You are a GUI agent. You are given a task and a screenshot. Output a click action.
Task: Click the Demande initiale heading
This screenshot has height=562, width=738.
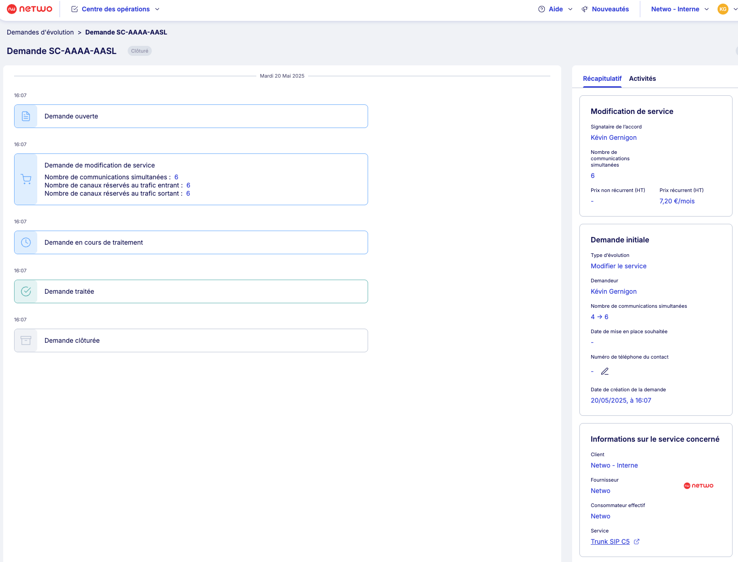click(620, 240)
